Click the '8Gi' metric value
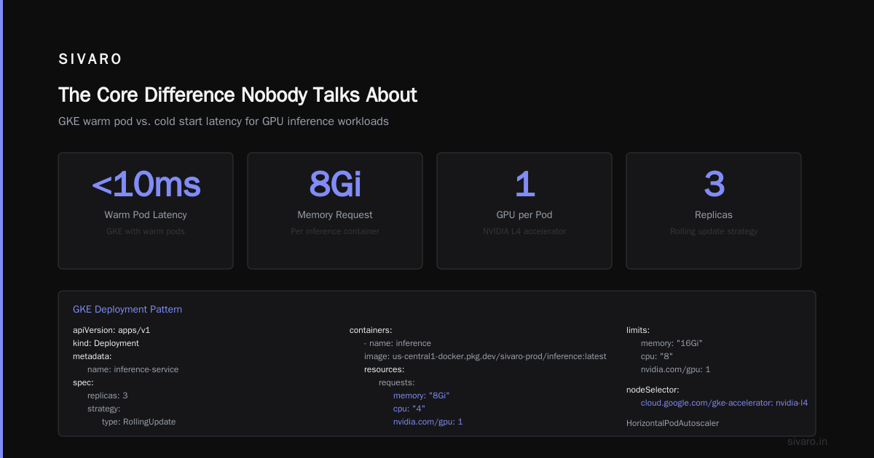The width and height of the screenshot is (874, 458). pos(335,185)
